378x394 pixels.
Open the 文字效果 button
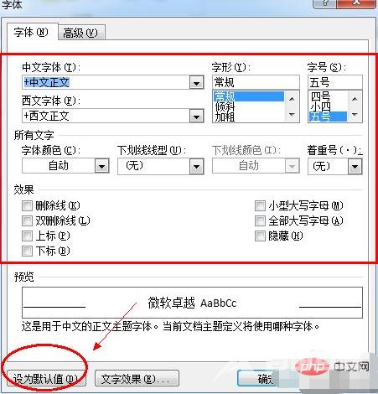point(137,379)
